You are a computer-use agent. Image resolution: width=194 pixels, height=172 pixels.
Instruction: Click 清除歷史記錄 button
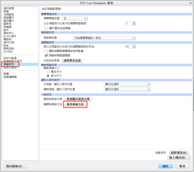click(72, 60)
